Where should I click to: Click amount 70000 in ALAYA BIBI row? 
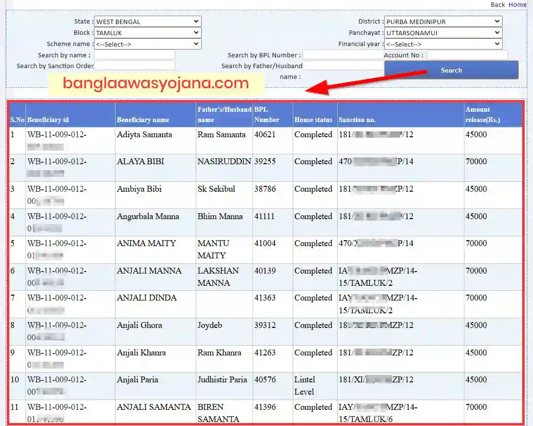tap(476, 161)
